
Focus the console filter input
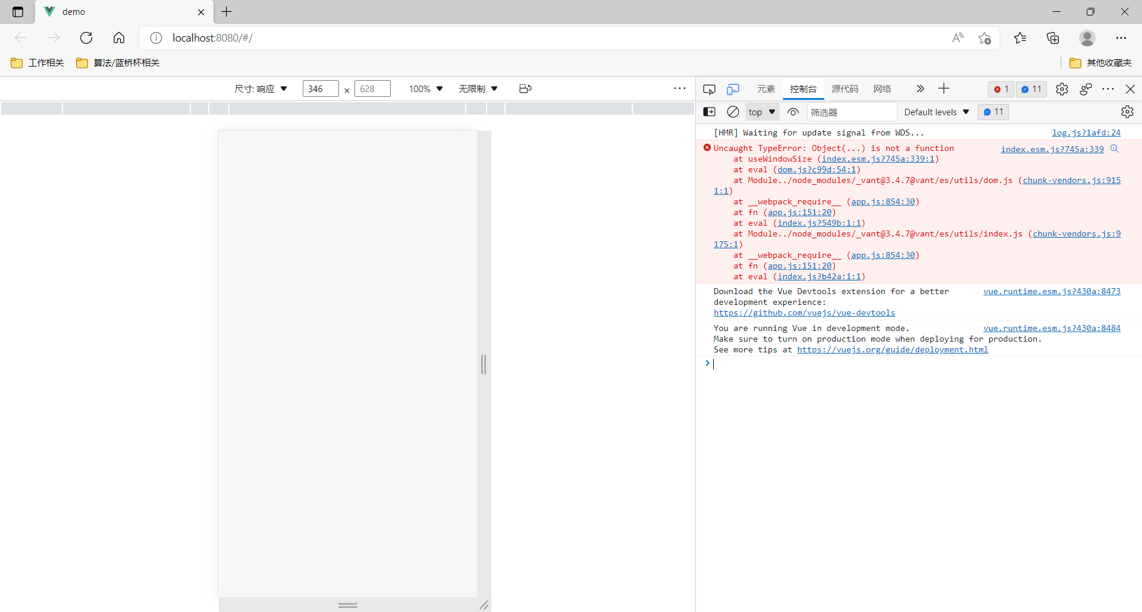click(x=852, y=112)
